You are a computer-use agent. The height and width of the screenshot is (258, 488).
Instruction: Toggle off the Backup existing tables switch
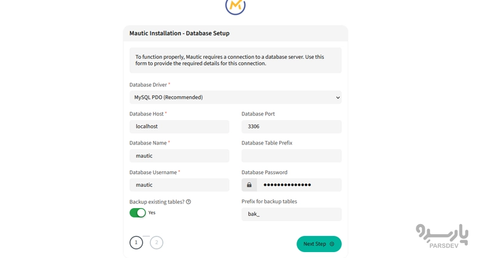coord(138,213)
